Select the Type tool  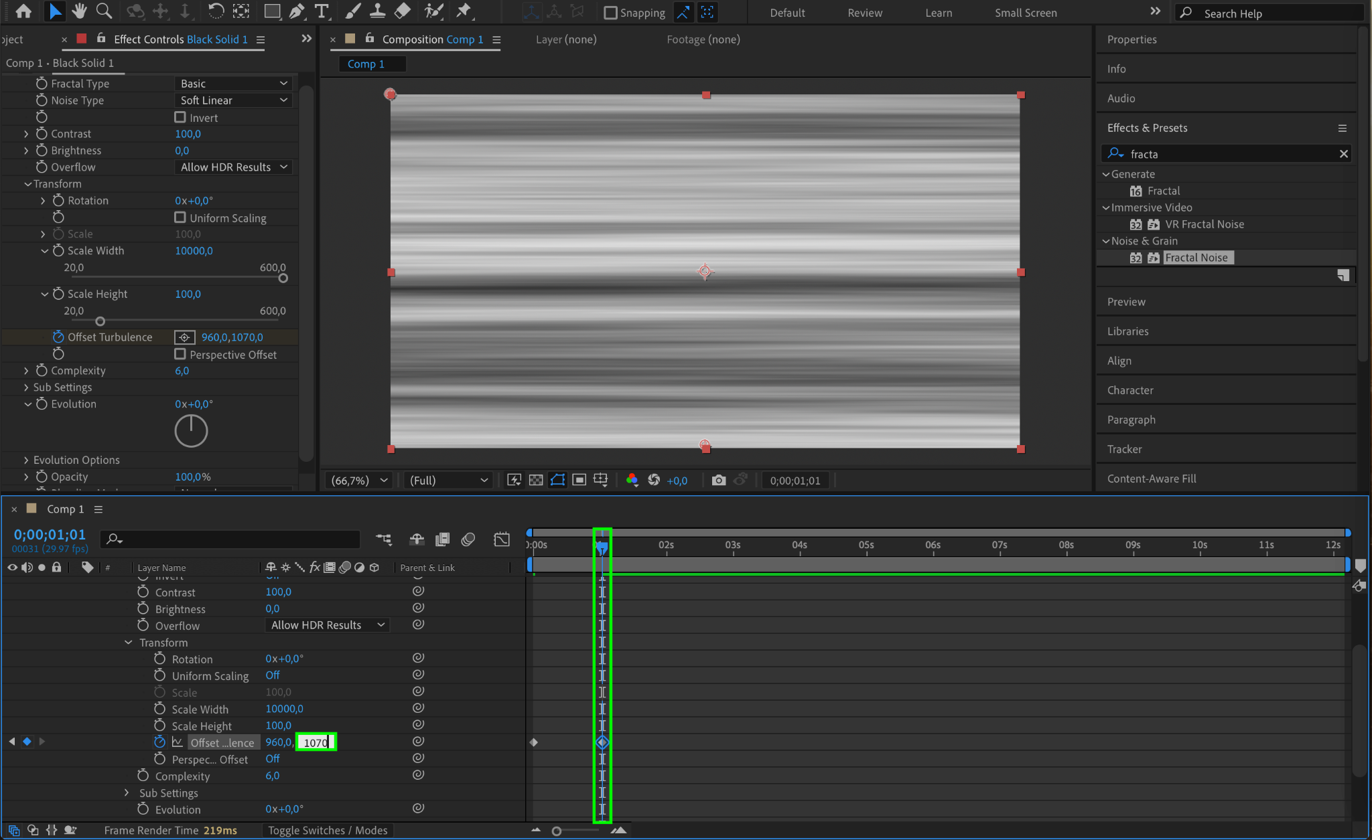pos(322,11)
